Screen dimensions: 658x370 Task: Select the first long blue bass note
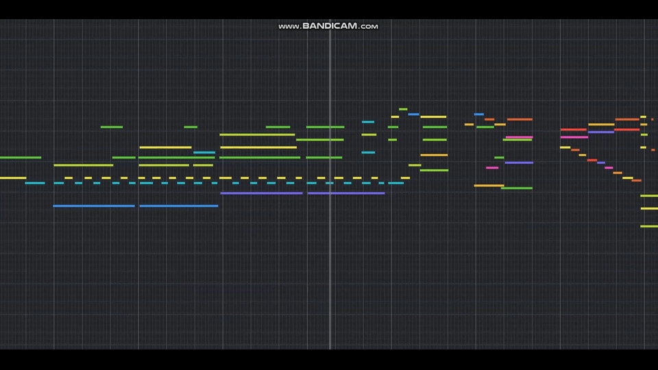(94, 206)
